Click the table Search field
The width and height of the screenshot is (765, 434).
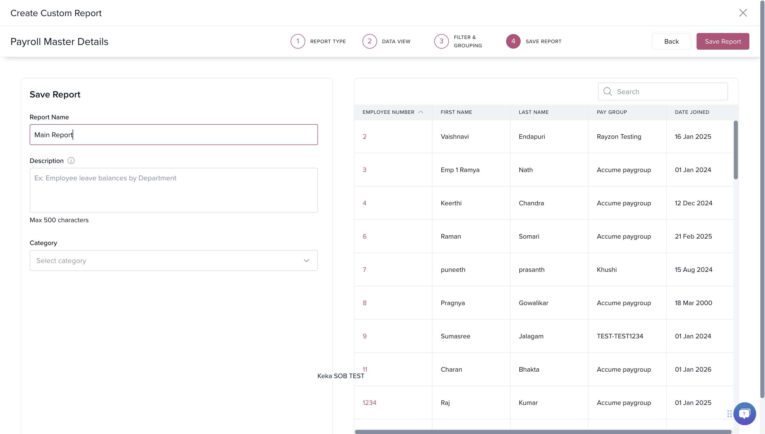coord(663,91)
